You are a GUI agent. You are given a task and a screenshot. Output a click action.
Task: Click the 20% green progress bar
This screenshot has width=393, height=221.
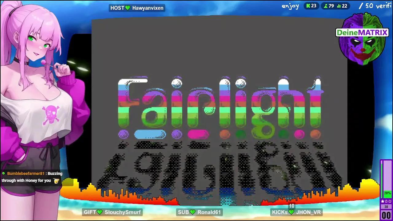[387, 195]
